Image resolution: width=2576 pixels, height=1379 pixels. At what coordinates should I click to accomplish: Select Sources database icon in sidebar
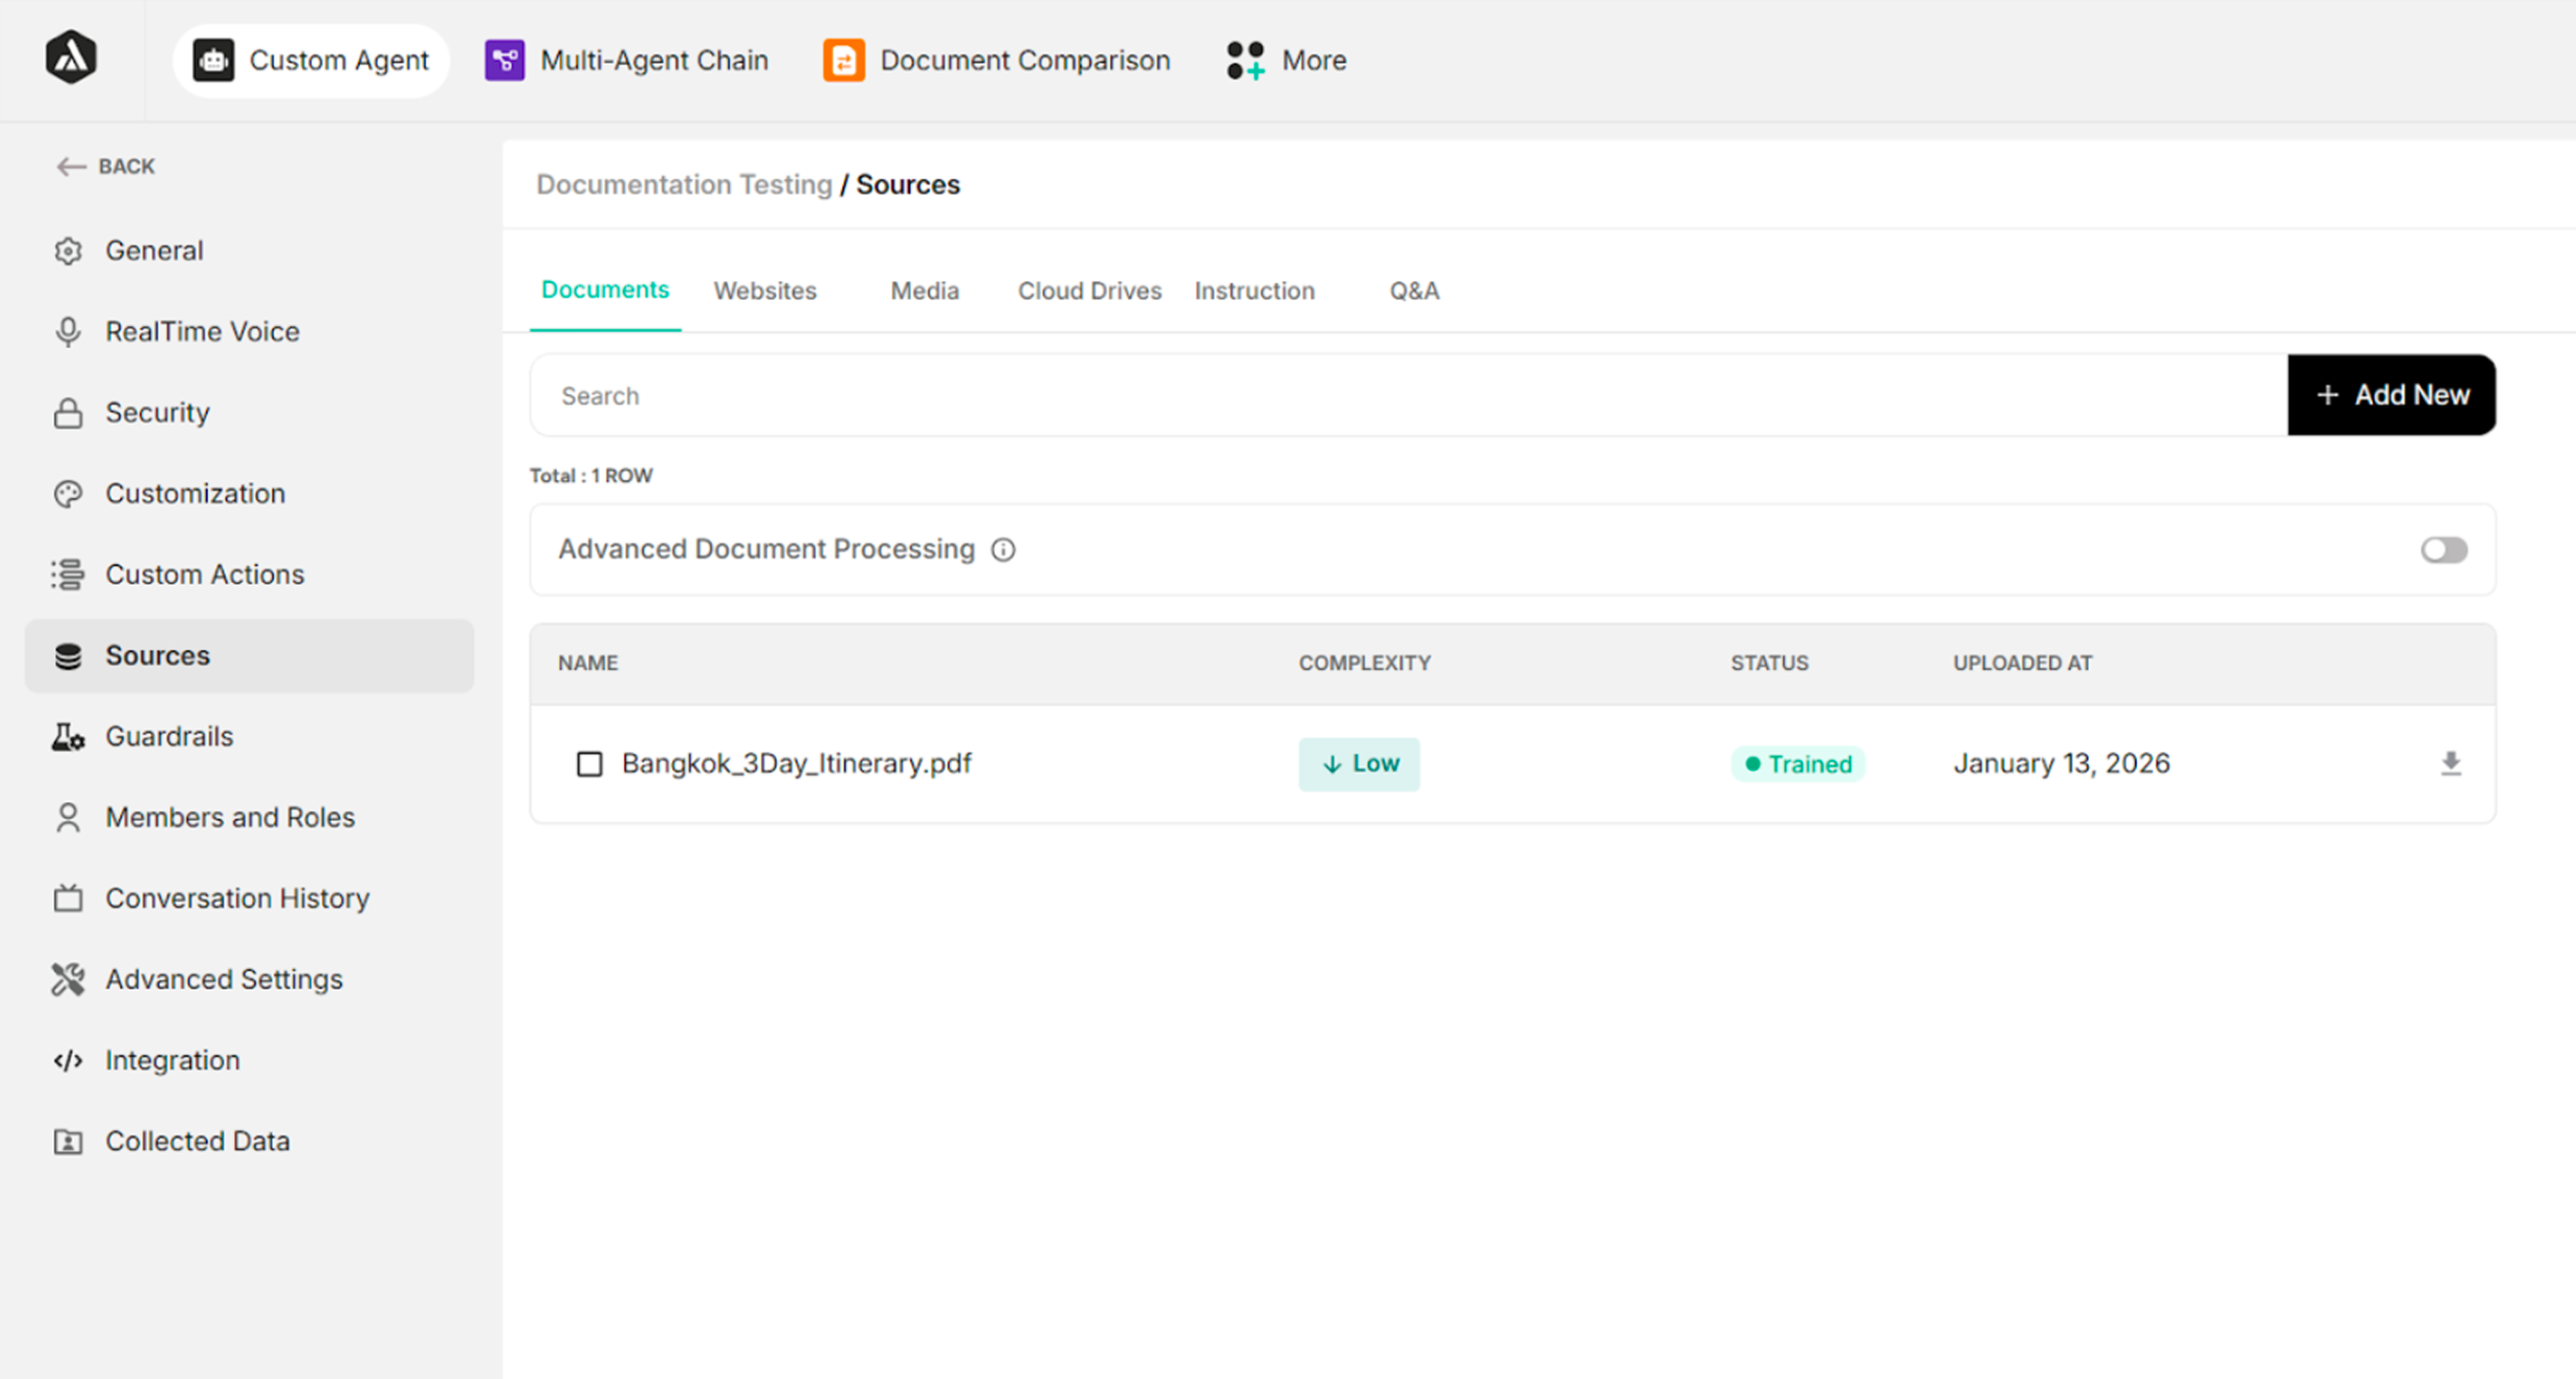(x=68, y=656)
